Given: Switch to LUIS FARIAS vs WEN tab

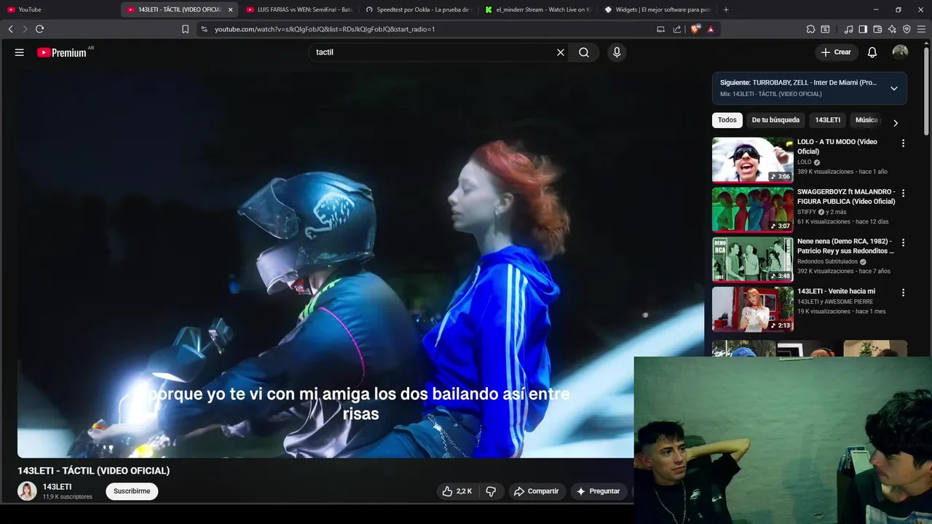Looking at the screenshot, I should [x=299, y=9].
